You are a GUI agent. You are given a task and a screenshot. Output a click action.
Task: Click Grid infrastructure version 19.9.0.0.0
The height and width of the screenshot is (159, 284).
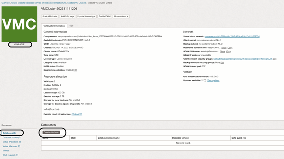[214, 77]
